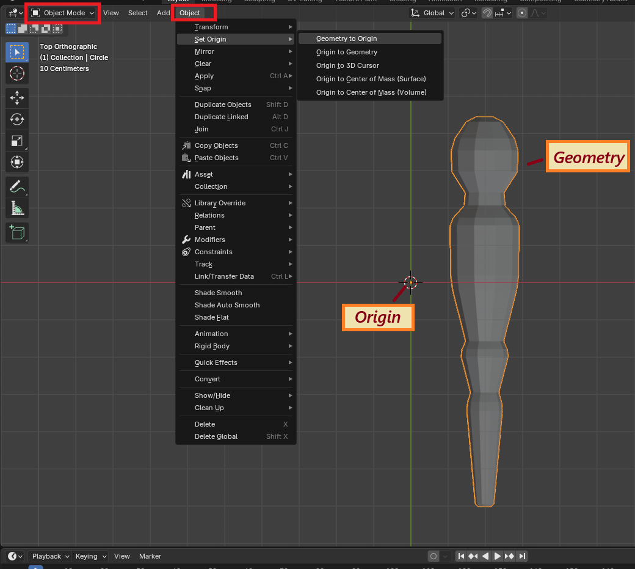The height and width of the screenshot is (569, 635).
Task: Click Paste Objects
Action: 236,158
